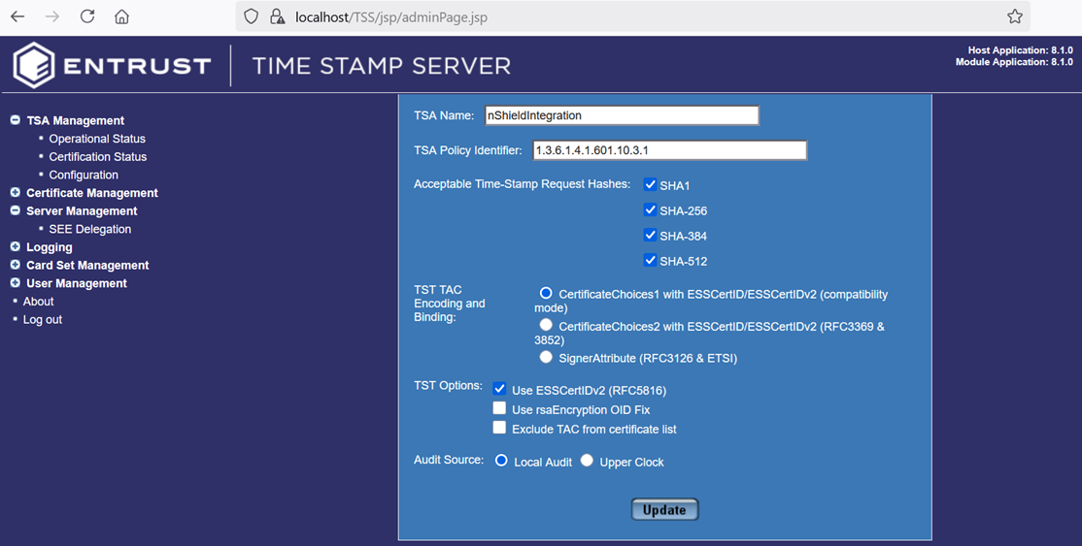Click the Certificate Management heading
This screenshot has width=1082, height=546.
point(92,193)
